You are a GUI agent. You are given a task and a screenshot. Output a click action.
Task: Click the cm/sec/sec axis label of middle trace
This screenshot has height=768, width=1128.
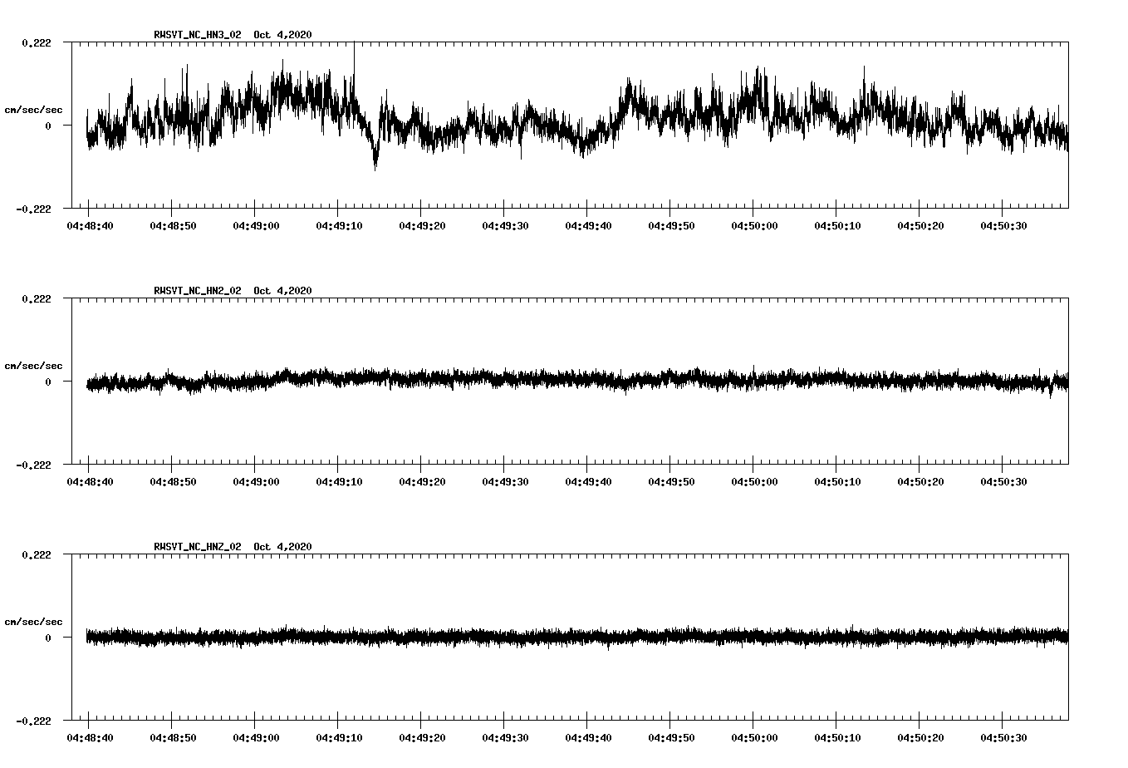(x=34, y=365)
